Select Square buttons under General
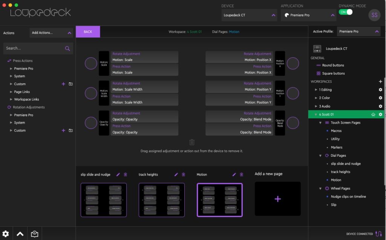This screenshot has height=240, width=386. tap(333, 73)
